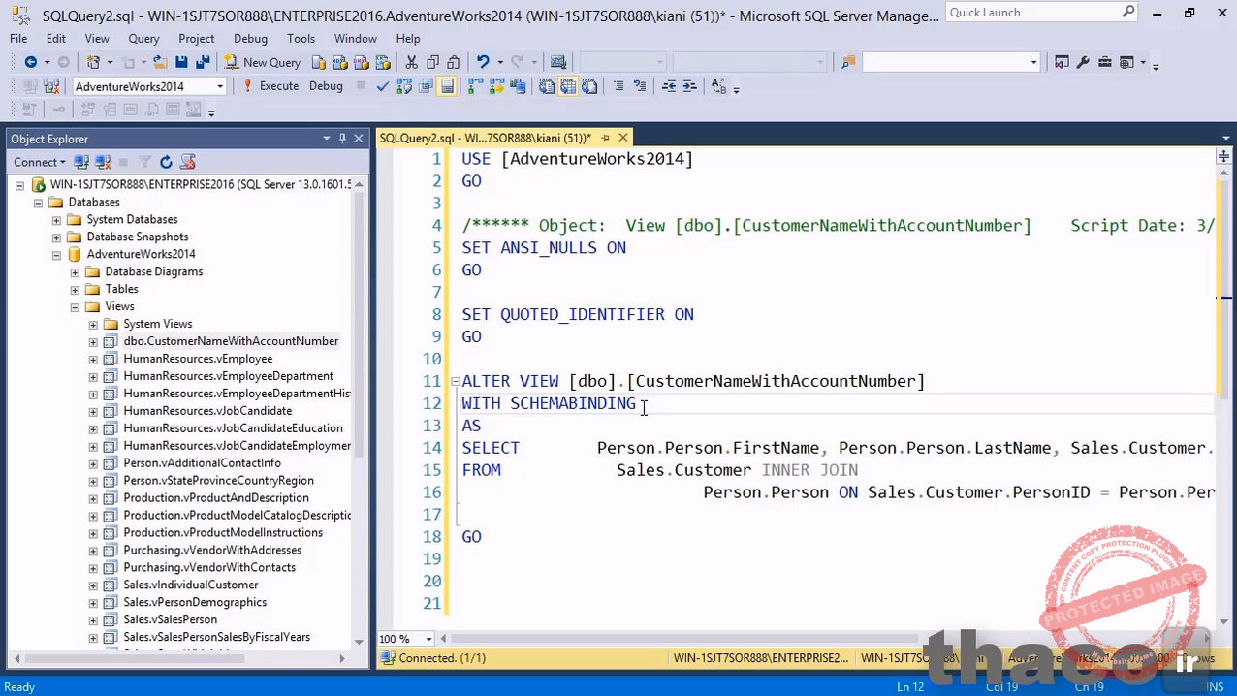The width and height of the screenshot is (1237, 696).
Task: Click the Save All toolbar icon
Action: coord(202,62)
